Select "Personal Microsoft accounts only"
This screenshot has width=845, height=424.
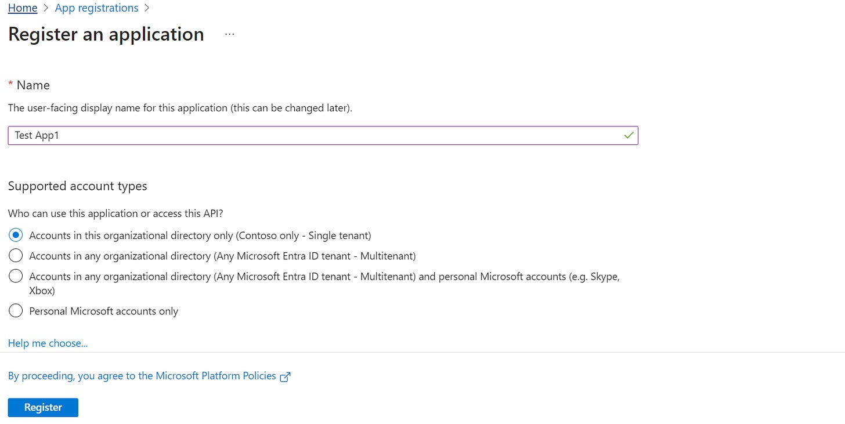click(16, 310)
